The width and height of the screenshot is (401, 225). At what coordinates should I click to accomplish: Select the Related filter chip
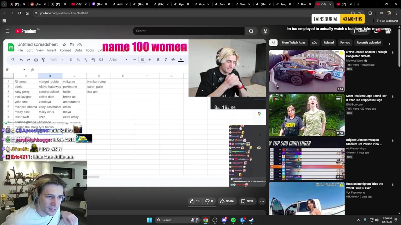(x=329, y=42)
